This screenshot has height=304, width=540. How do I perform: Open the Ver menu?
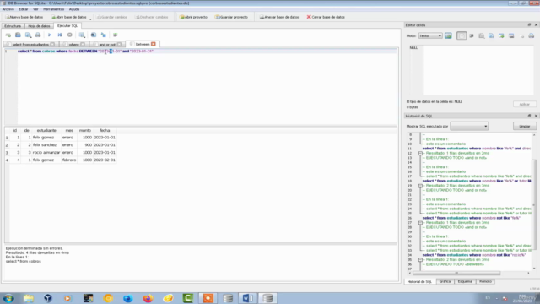tap(35, 9)
